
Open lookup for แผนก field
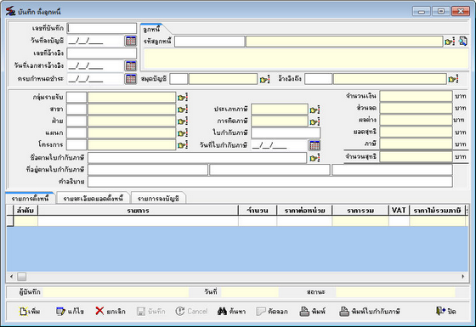[x=183, y=133]
